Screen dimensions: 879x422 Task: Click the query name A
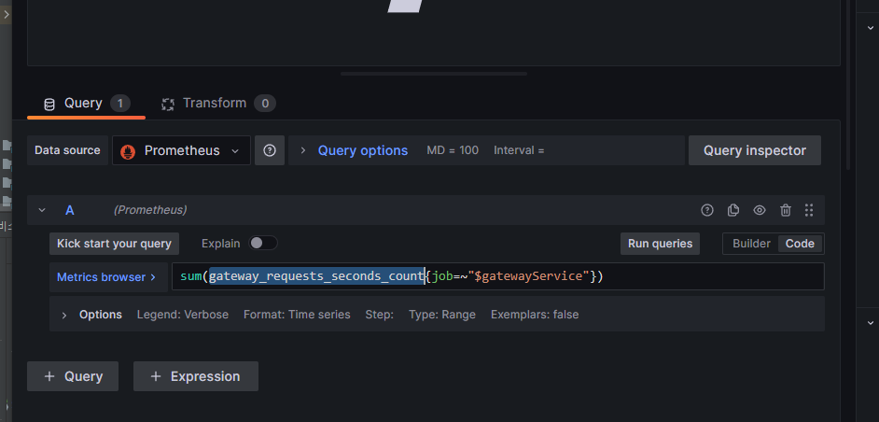tap(69, 210)
